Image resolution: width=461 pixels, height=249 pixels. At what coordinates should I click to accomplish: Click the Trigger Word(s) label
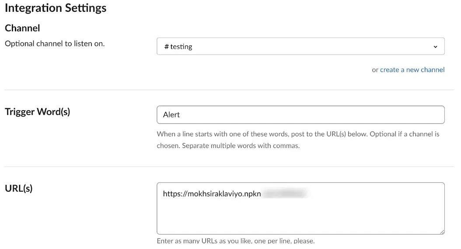pyautogui.click(x=37, y=112)
